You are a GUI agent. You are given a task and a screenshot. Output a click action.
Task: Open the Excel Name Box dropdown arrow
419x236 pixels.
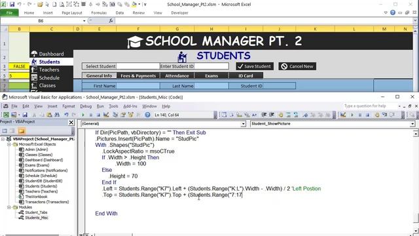[x=84, y=20]
